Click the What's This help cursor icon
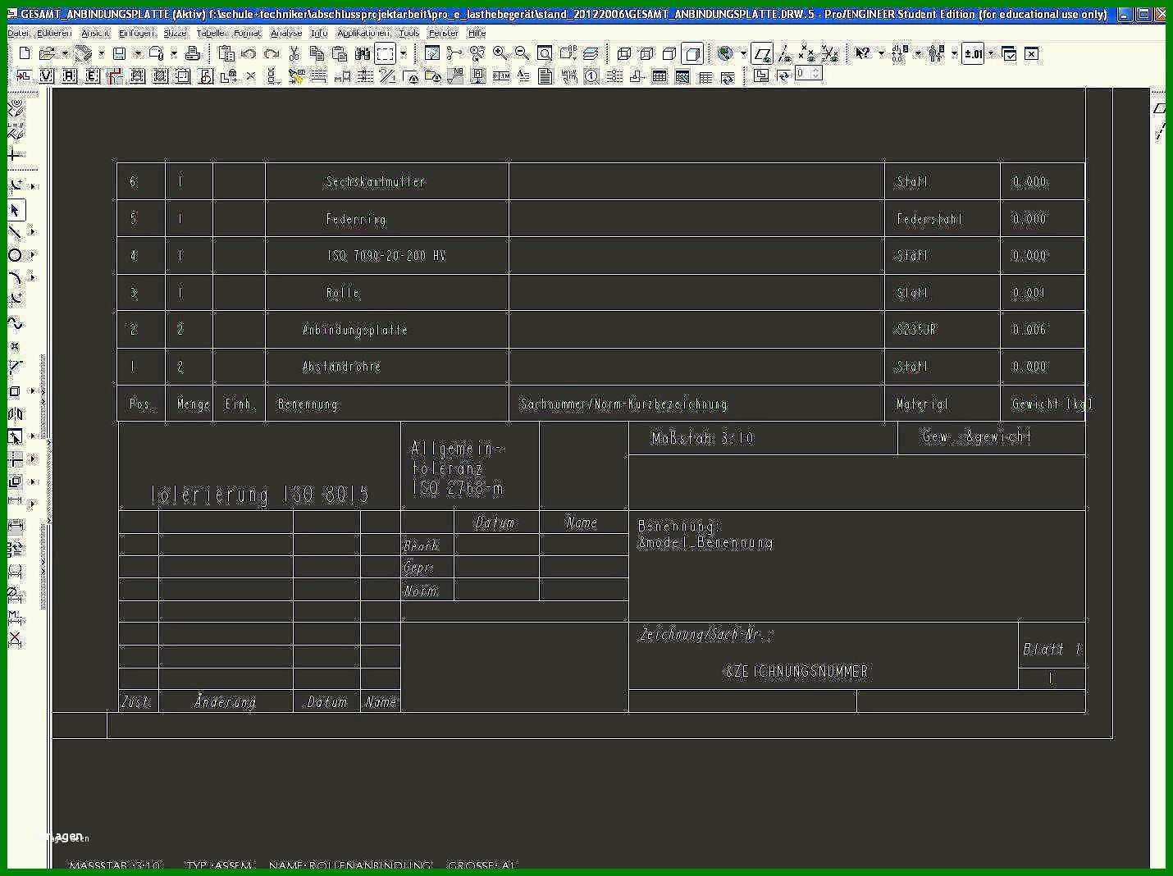 point(862,53)
